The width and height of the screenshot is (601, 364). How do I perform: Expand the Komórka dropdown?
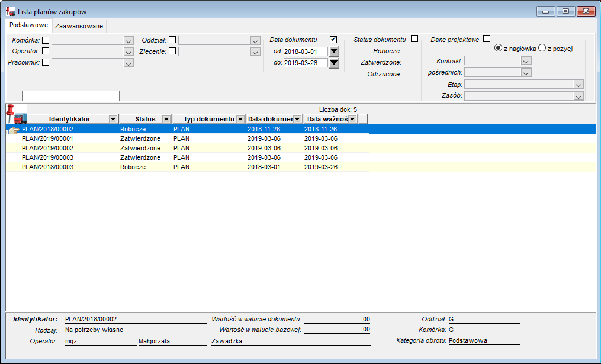point(129,41)
